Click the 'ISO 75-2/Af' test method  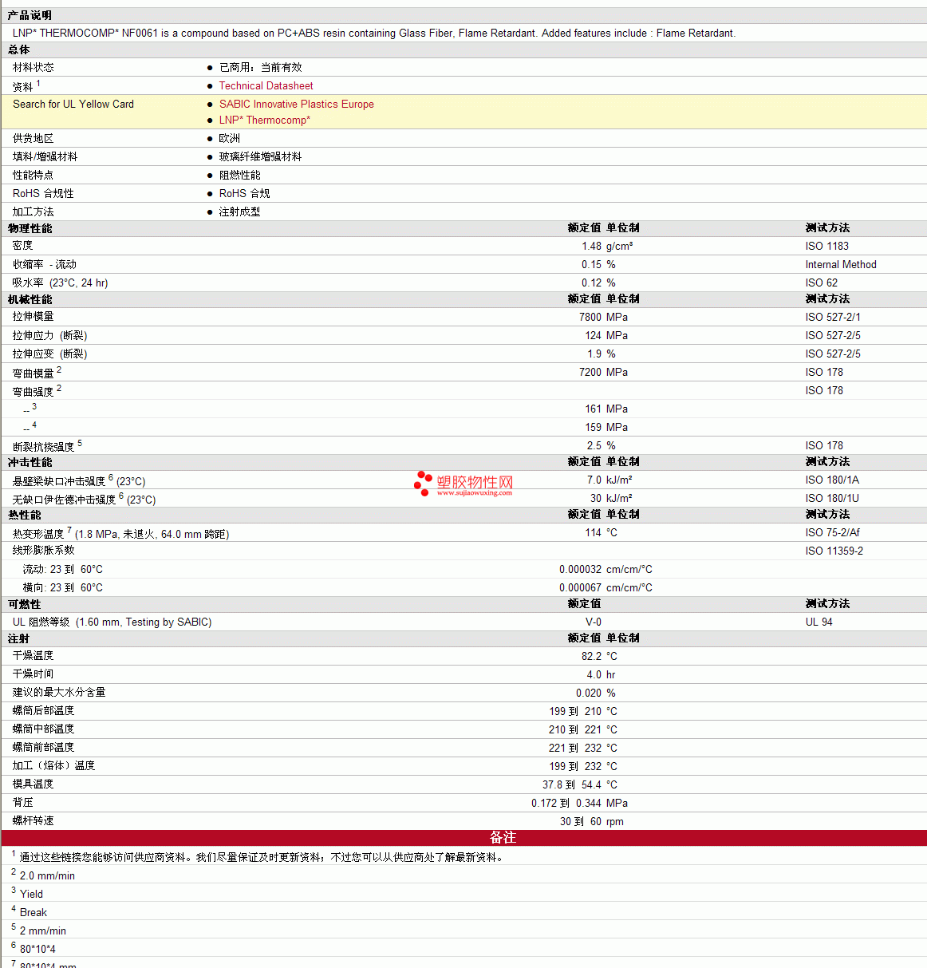833,533
